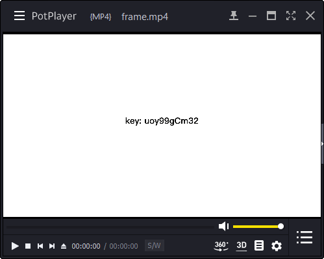Open the control panel gear settings
The height and width of the screenshot is (259, 324).
(277, 246)
